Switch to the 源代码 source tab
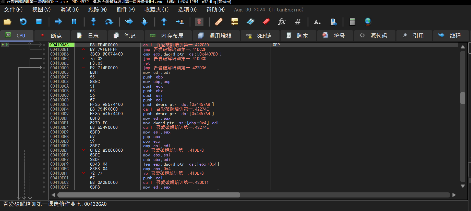Viewport: 471px width, 211px height. point(375,36)
